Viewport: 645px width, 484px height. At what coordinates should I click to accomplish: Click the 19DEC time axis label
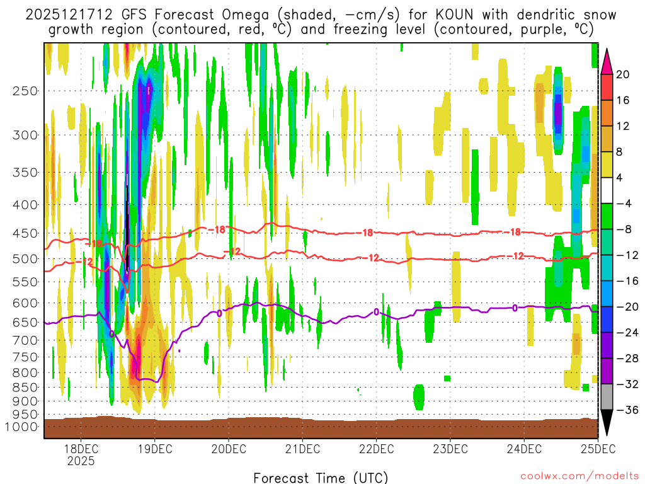tap(155, 449)
